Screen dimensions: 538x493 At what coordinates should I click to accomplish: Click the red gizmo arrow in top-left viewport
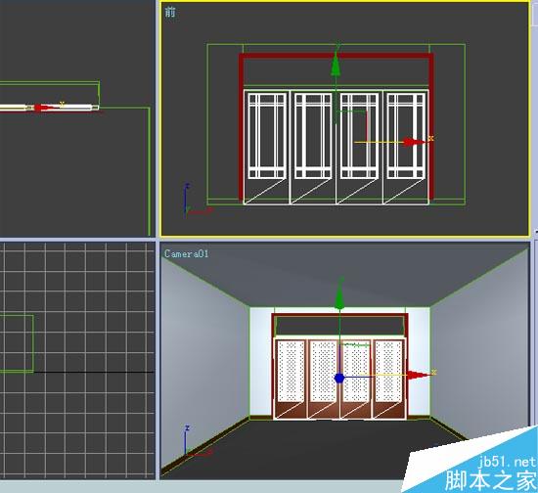[43, 108]
